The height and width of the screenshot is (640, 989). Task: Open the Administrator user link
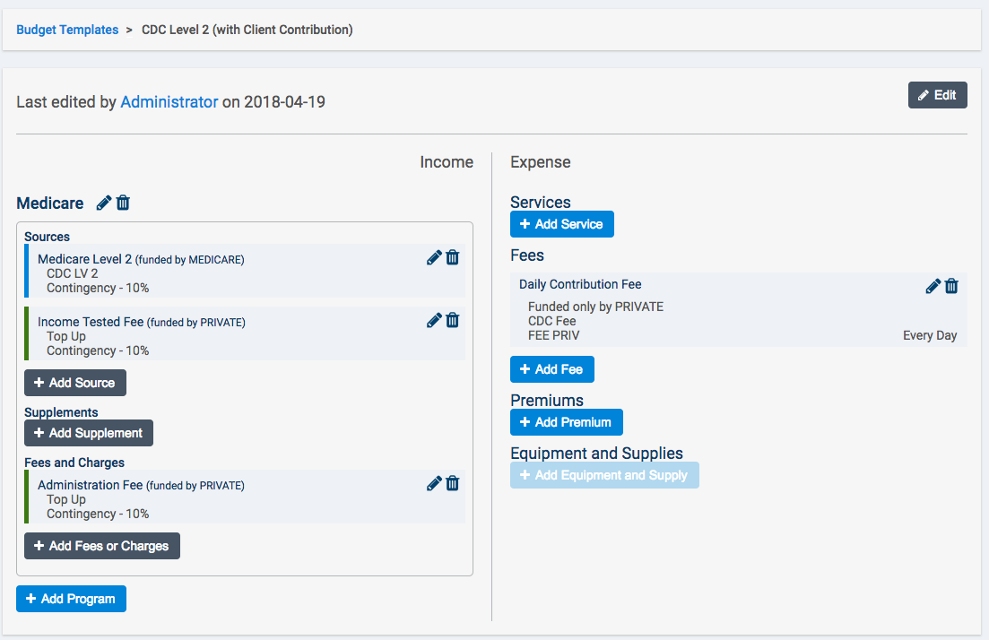169,102
